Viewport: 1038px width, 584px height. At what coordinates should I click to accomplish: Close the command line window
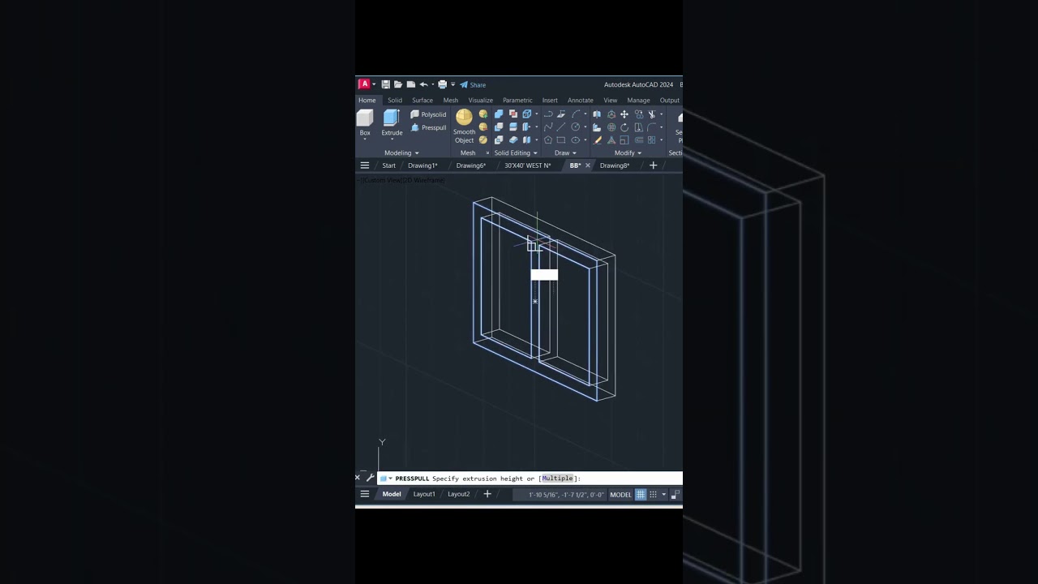tap(358, 478)
